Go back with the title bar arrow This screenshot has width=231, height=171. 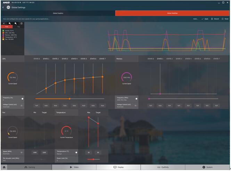click(x=3, y=7)
